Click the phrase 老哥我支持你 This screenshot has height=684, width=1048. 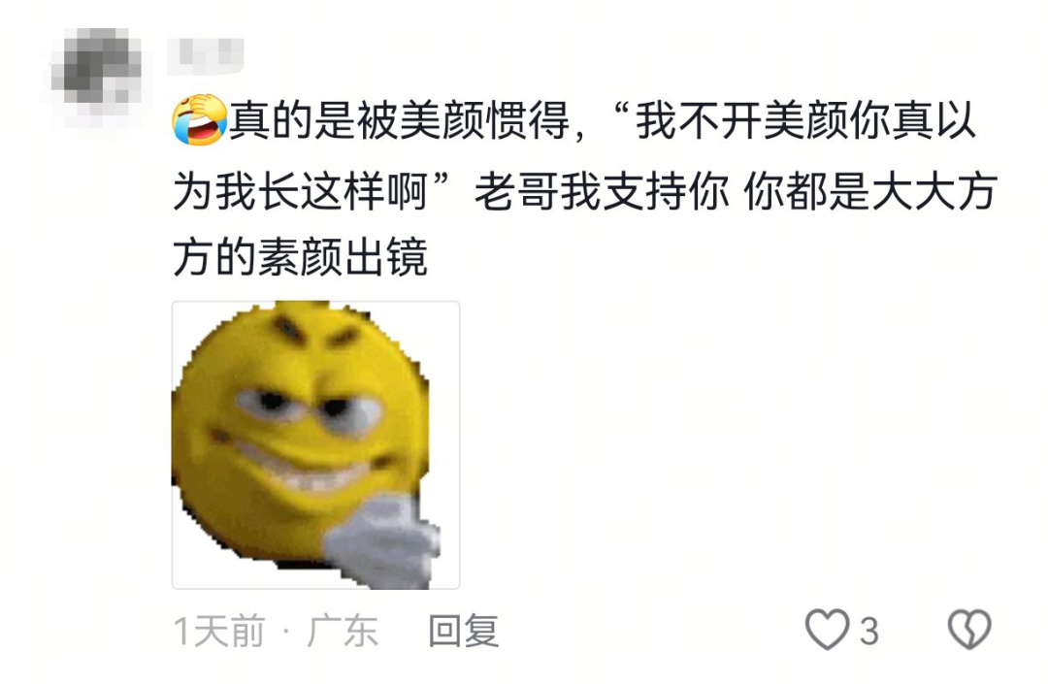pos(602,190)
